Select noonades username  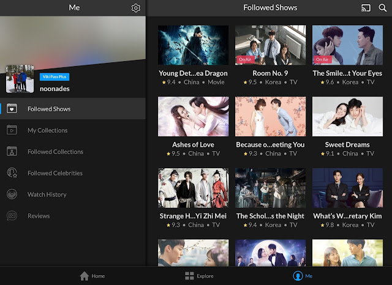[55, 89]
